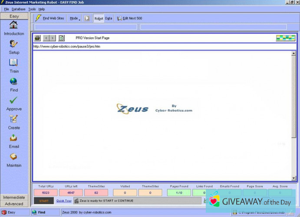Click the printer icon in browser bar

click(x=37, y=38)
